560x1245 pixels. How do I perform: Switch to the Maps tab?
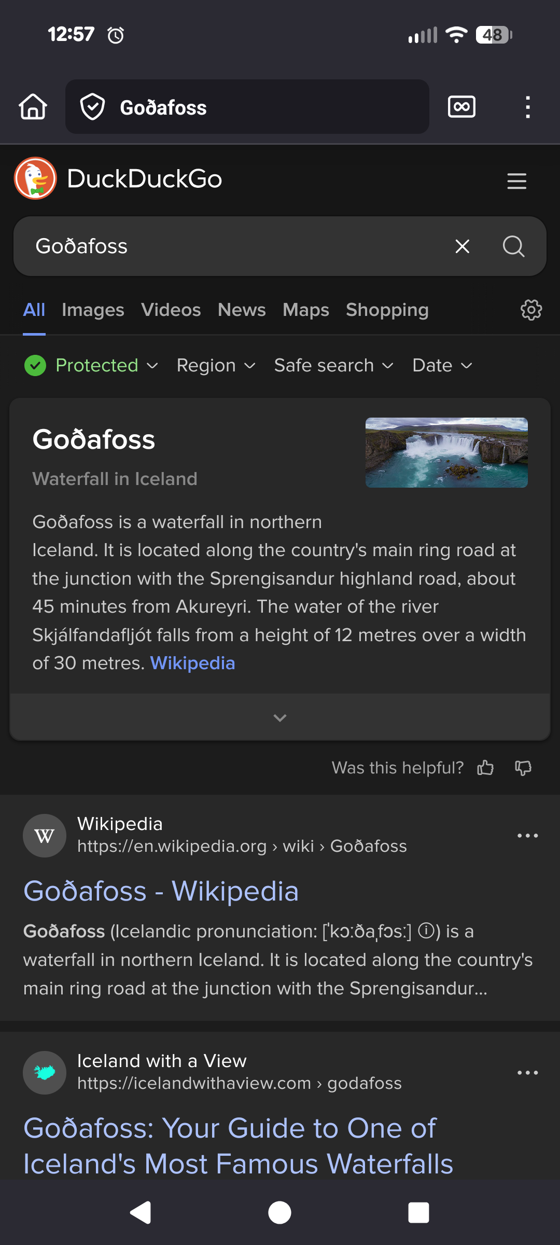[305, 310]
